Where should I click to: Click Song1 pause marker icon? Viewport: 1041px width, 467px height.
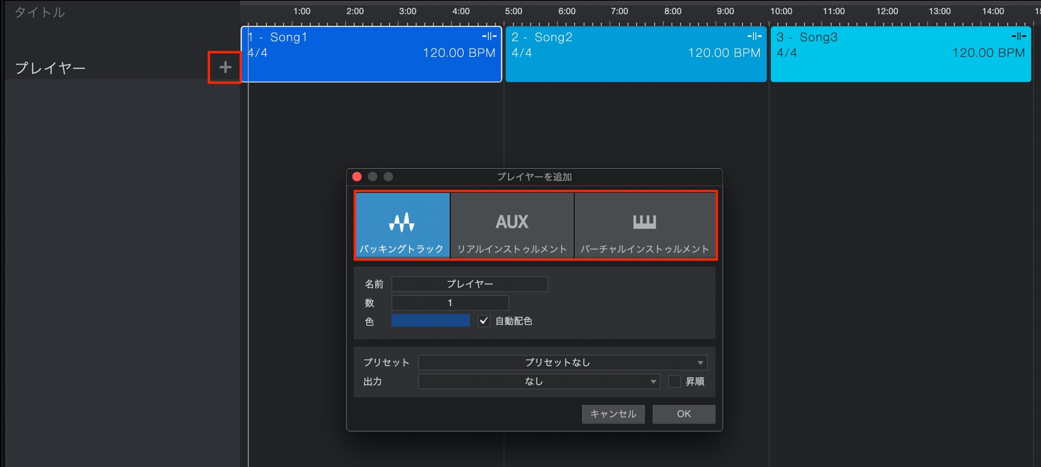(489, 36)
